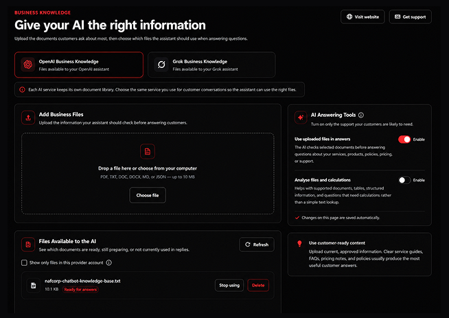
Task: Click the Give your AI the right information title
Action: point(110,25)
